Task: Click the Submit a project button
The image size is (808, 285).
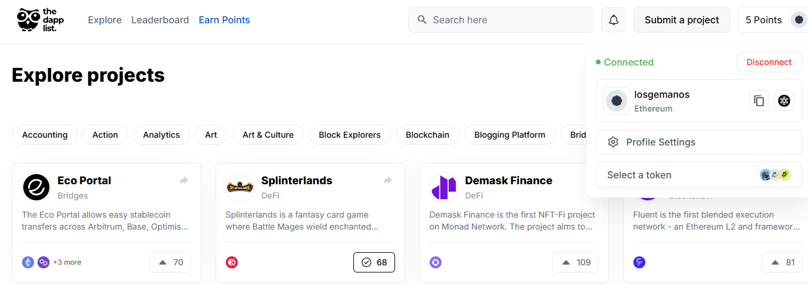Action: click(x=682, y=20)
